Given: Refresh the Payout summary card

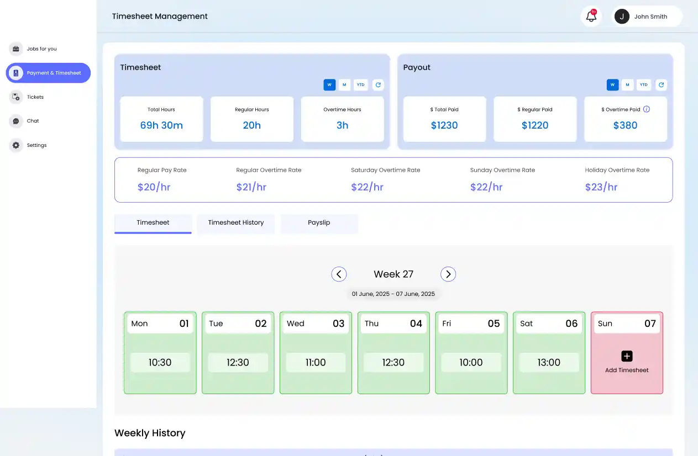Looking at the screenshot, I should tap(661, 85).
